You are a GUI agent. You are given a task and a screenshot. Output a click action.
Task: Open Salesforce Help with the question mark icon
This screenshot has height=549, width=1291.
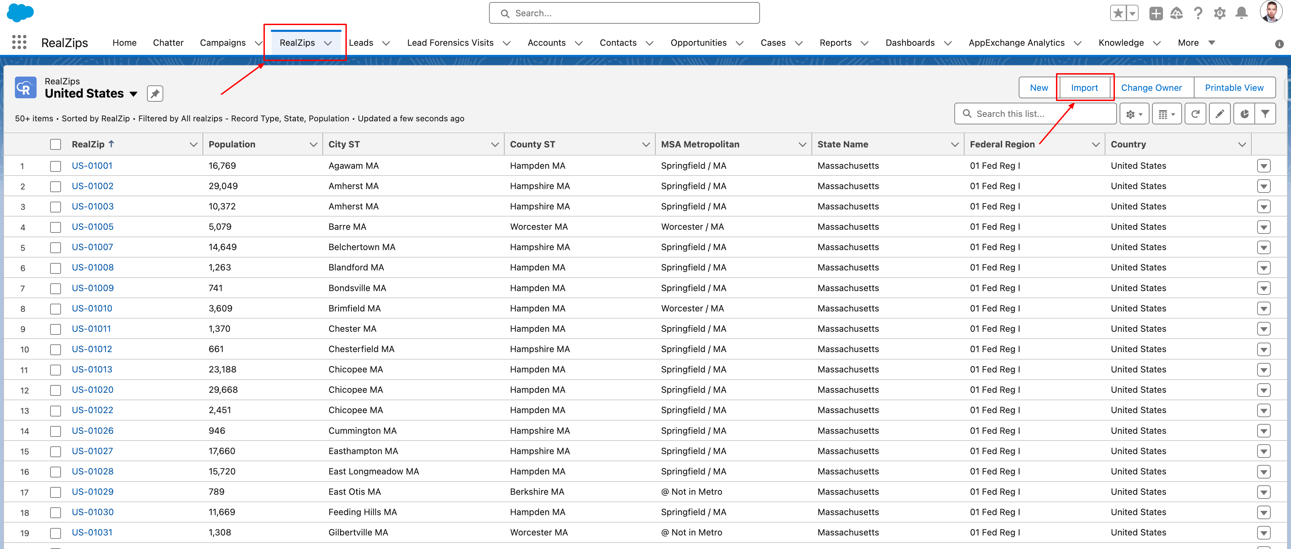(x=1198, y=13)
